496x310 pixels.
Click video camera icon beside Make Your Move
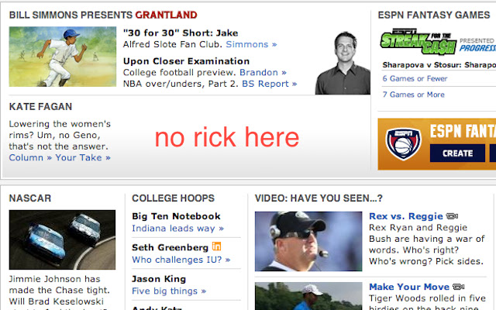coord(458,287)
